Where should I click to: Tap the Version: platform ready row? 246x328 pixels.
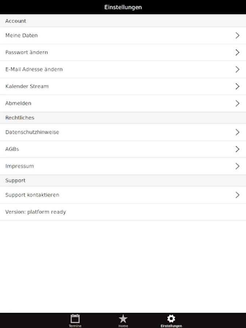click(35, 212)
